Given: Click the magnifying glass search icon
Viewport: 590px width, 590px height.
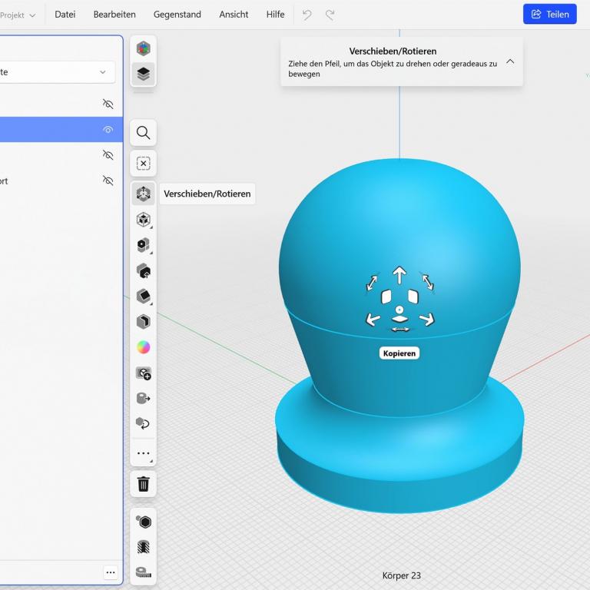Looking at the screenshot, I should pyautogui.click(x=143, y=133).
